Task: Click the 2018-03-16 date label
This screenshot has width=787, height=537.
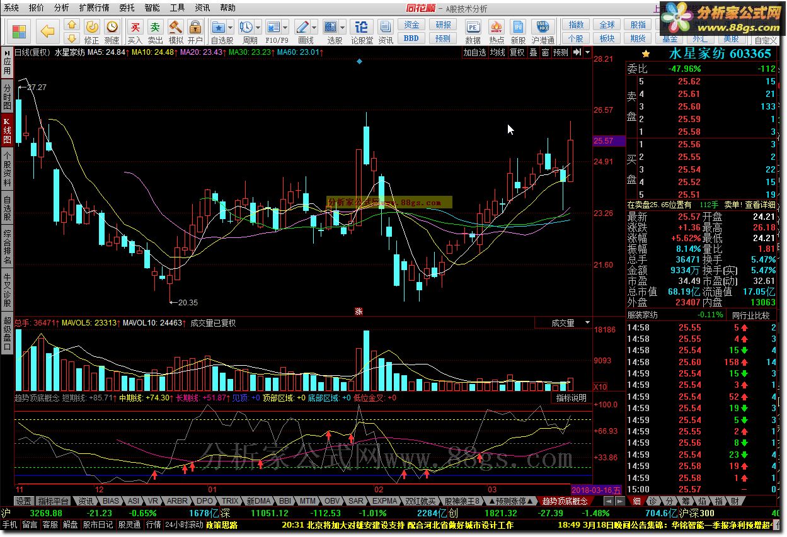Action: (597, 490)
